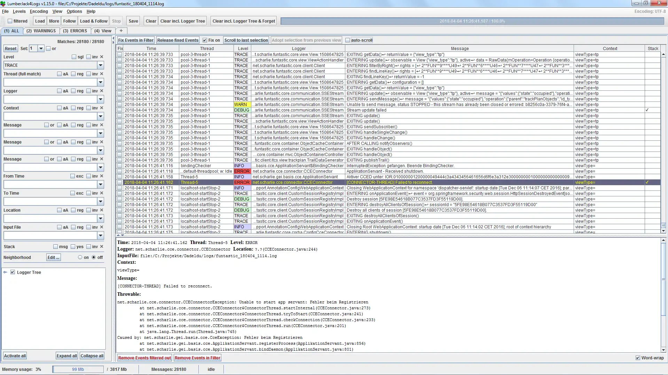Switch to the (4) View tab

[103, 31]
